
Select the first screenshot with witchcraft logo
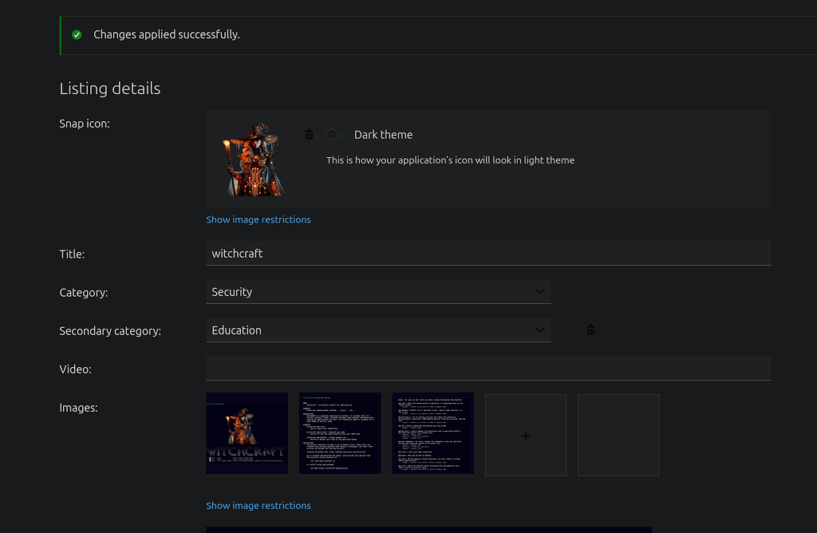click(x=247, y=434)
